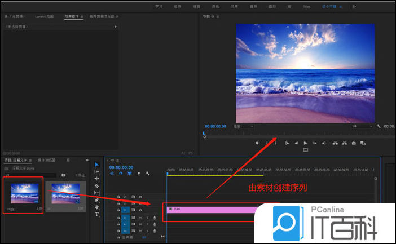Click the timeline timecode 00:00:00:00
Screen dimensions: 396x244
(x=121, y=167)
